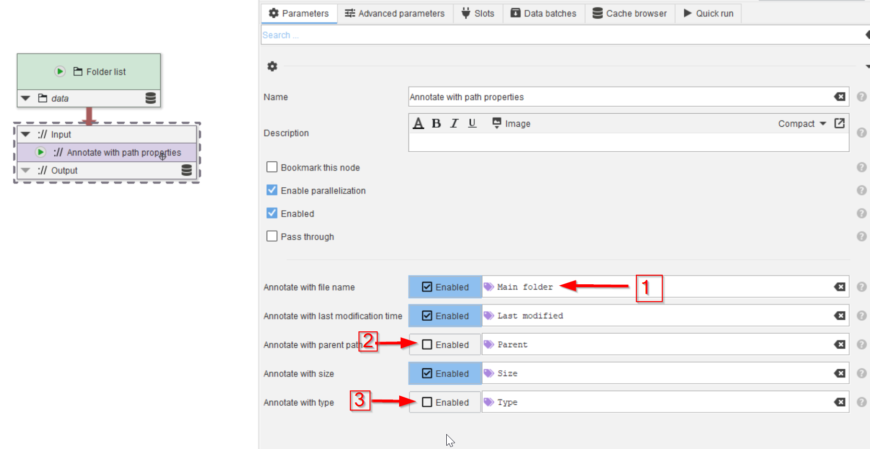Clear the Name field with erase icon
The width and height of the screenshot is (870, 449).
(839, 97)
